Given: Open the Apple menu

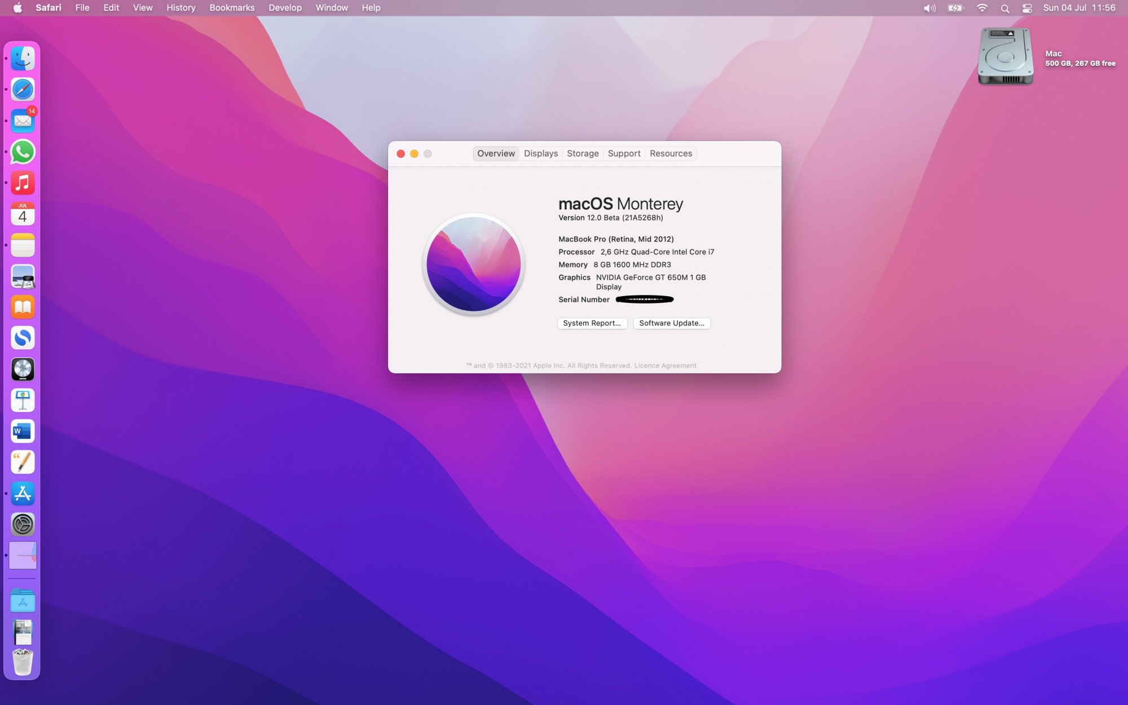Looking at the screenshot, I should click(x=17, y=8).
